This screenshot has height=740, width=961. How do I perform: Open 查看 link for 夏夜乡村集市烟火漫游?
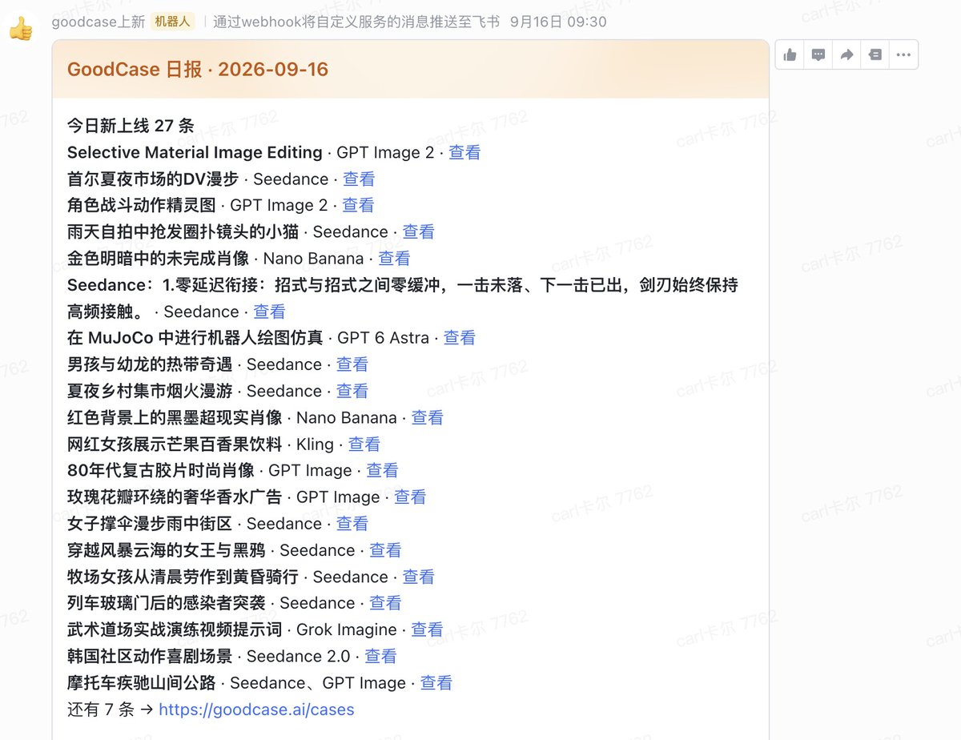coord(352,391)
